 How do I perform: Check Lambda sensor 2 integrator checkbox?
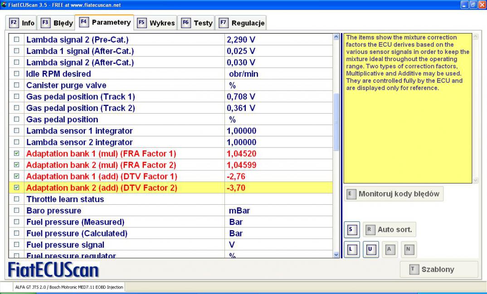(x=16, y=142)
